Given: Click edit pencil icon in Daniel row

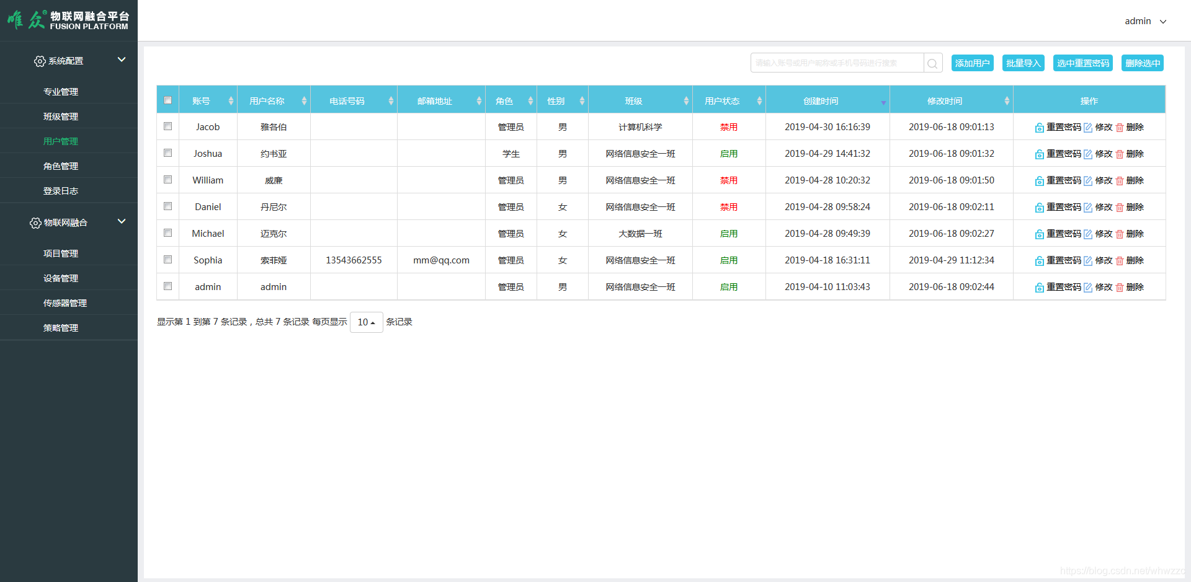Looking at the screenshot, I should pyautogui.click(x=1088, y=208).
